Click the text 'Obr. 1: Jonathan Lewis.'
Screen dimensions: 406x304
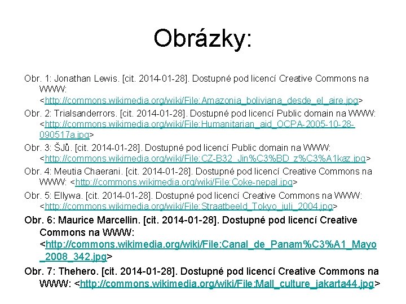(x=71, y=78)
